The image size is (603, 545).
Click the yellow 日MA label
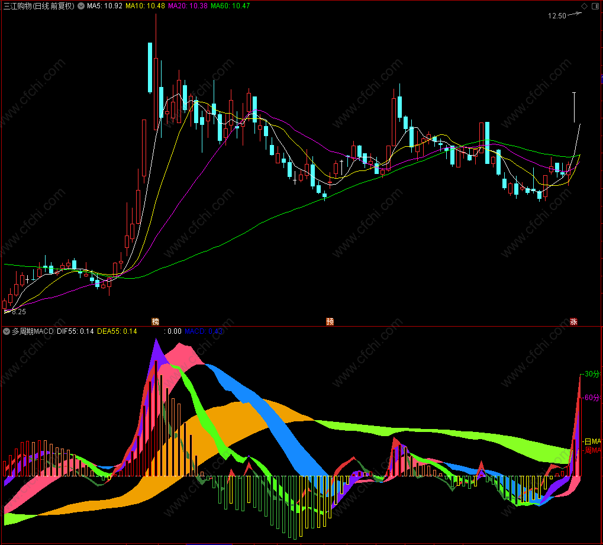pyautogui.click(x=592, y=441)
